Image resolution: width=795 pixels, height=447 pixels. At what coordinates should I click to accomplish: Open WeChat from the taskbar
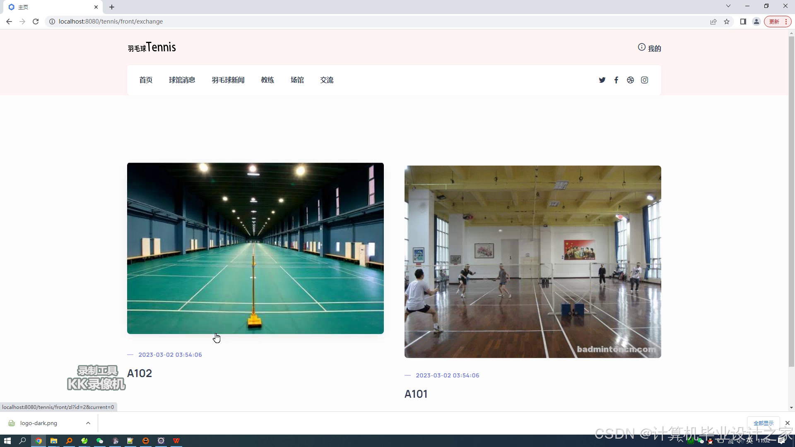tap(100, 441)
